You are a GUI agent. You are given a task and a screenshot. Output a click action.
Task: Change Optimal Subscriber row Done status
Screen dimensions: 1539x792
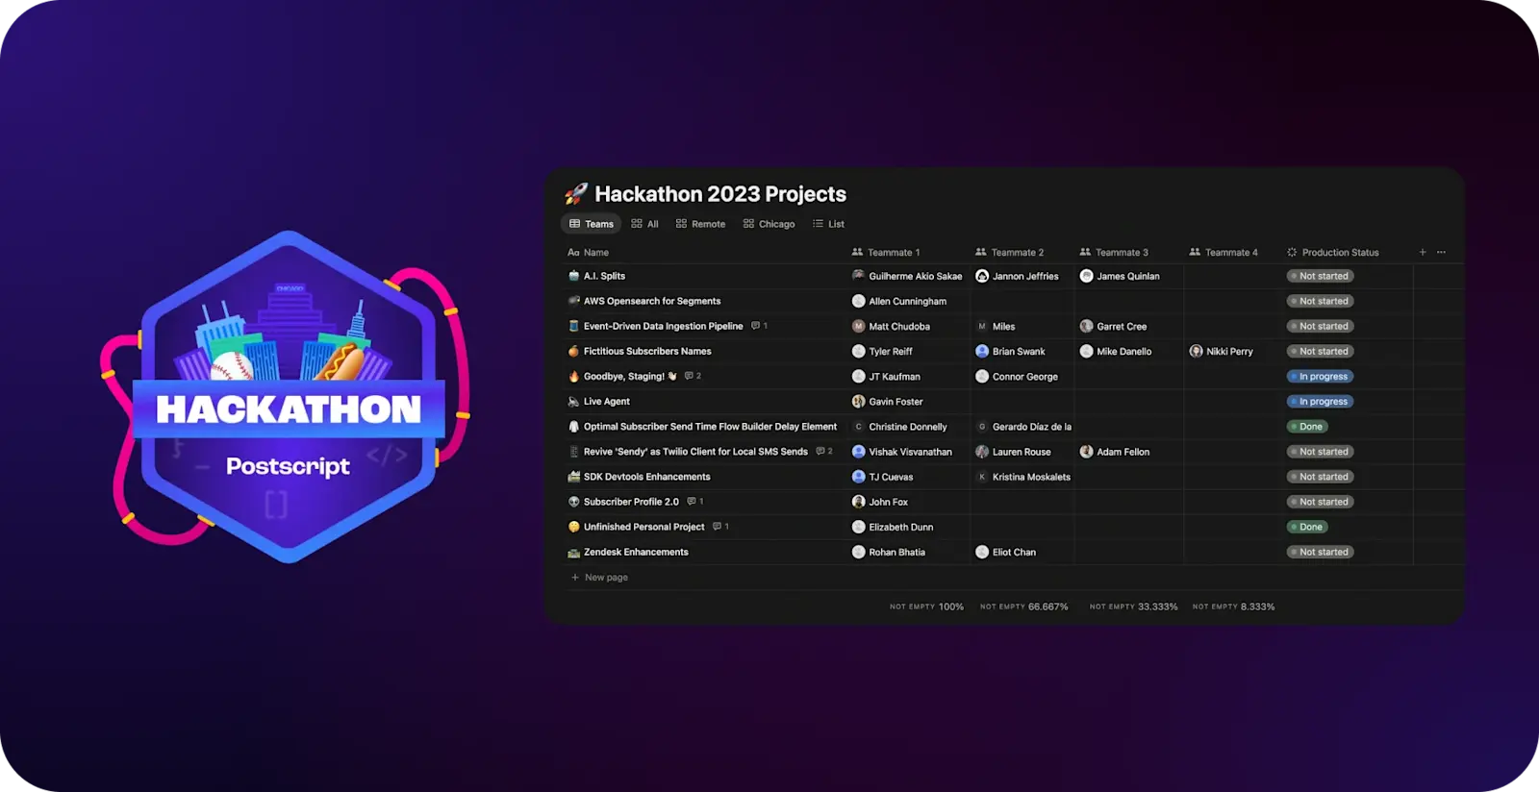(1308, 426)
